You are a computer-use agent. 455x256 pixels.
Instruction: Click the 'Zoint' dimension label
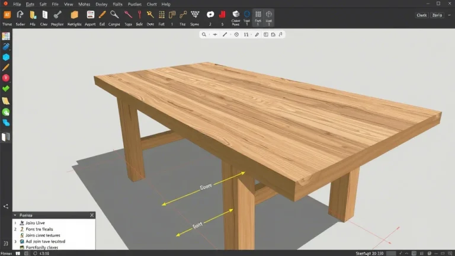pos(197,225)
